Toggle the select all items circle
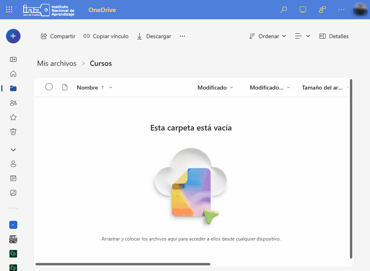The height and width of the screenshot is (271, 370). point(49,87)
